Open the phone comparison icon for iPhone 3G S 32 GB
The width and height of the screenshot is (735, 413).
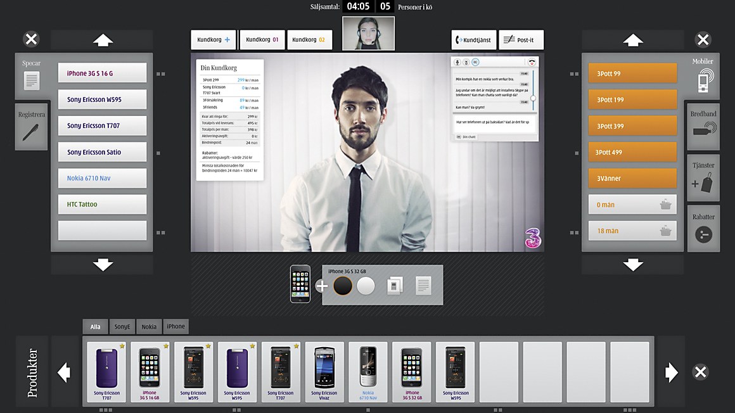click(395, 286)
